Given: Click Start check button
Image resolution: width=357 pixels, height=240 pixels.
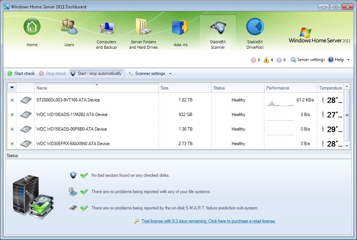Looking at the screenshot, I should click(x=21, y=73).
